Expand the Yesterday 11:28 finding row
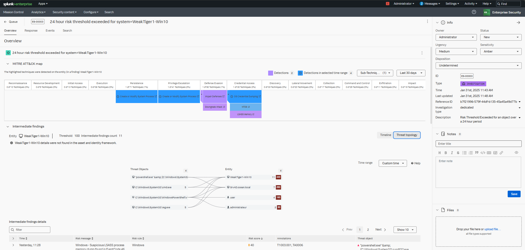This screenshot has width=525, height=250. [13, 245]
